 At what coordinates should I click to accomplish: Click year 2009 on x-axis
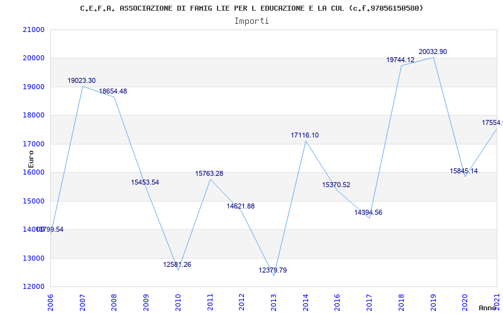[146, 302]
